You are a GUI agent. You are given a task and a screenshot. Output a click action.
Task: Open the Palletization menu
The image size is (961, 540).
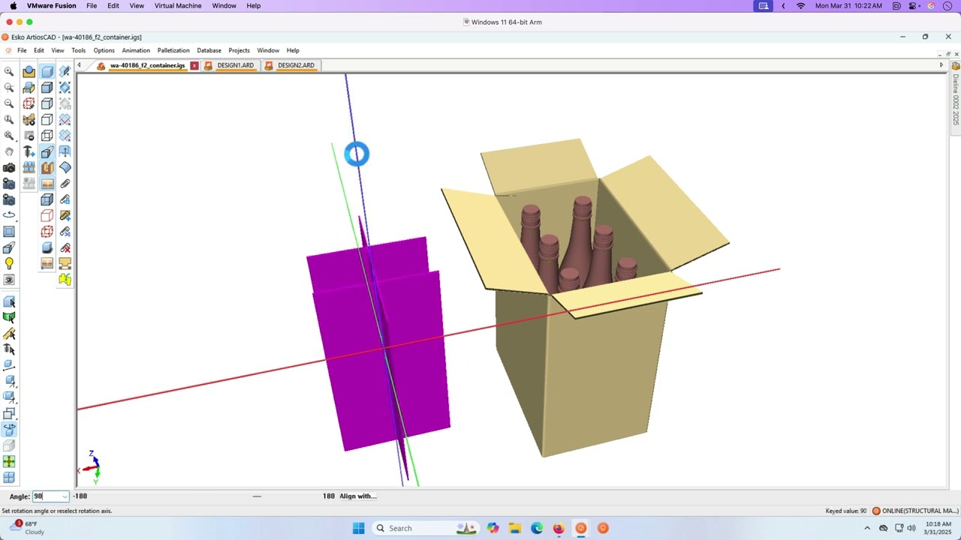173,50
